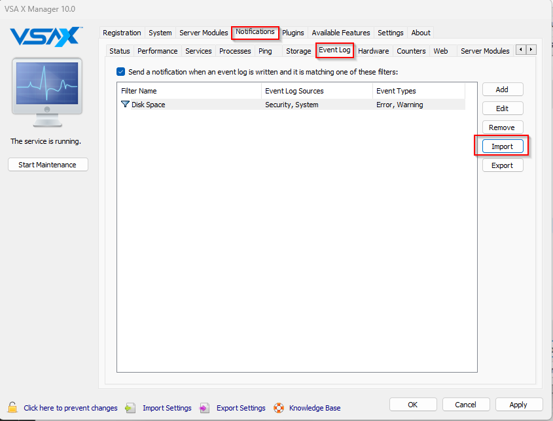This screenshot has height=421, width=553.
Task: Open the Registration tab
Action: [122, 33]
